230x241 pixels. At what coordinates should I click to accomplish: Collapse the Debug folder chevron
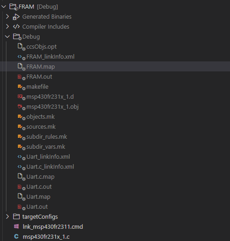pos(7,36)
